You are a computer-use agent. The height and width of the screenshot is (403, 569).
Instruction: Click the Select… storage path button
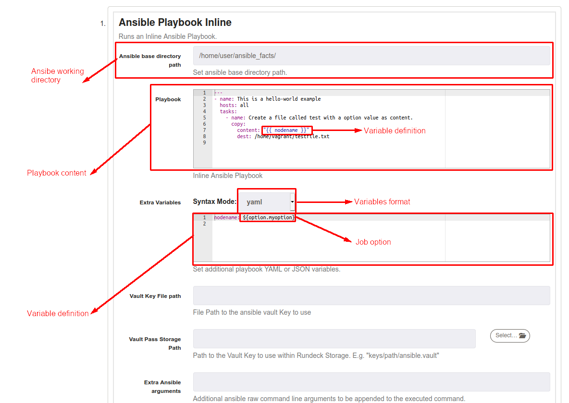(510, 335)
